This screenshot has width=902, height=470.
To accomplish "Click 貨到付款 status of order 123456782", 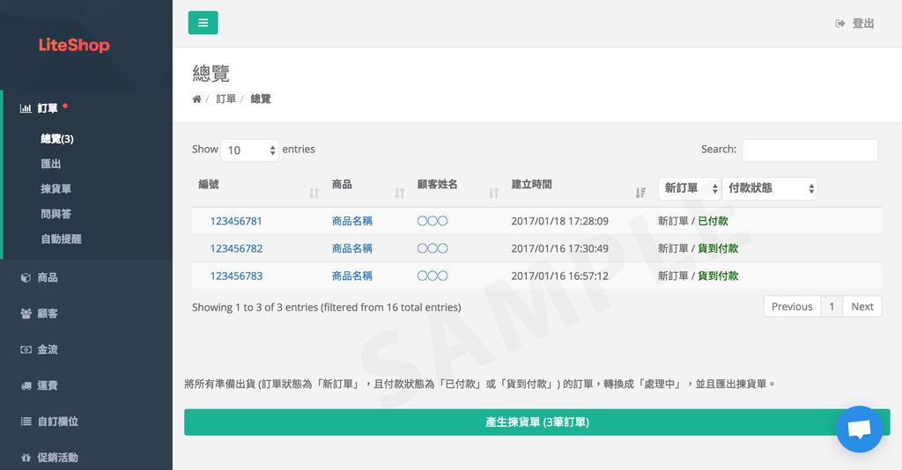I will (x=718, y=248).
